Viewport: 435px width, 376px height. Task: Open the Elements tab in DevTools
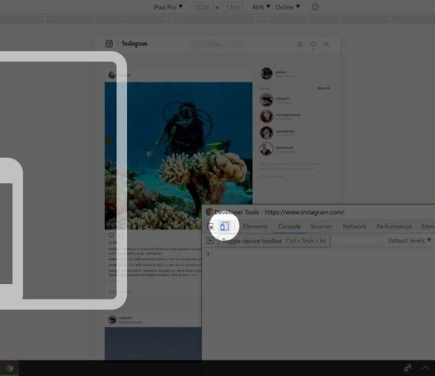pyautogui.click(x=255, y=226)
